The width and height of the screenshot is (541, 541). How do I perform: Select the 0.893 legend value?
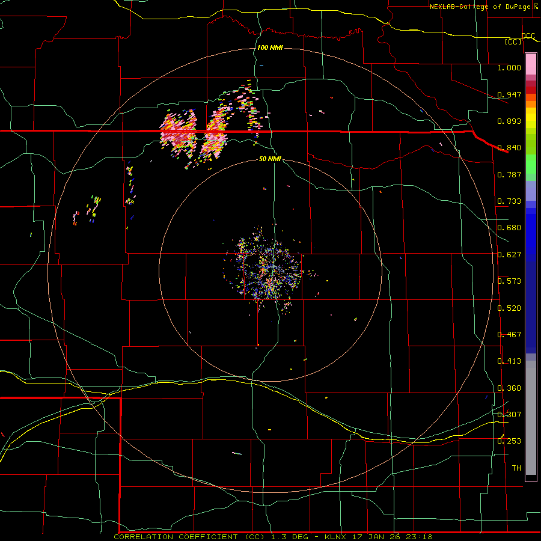(x=509, y=121)
